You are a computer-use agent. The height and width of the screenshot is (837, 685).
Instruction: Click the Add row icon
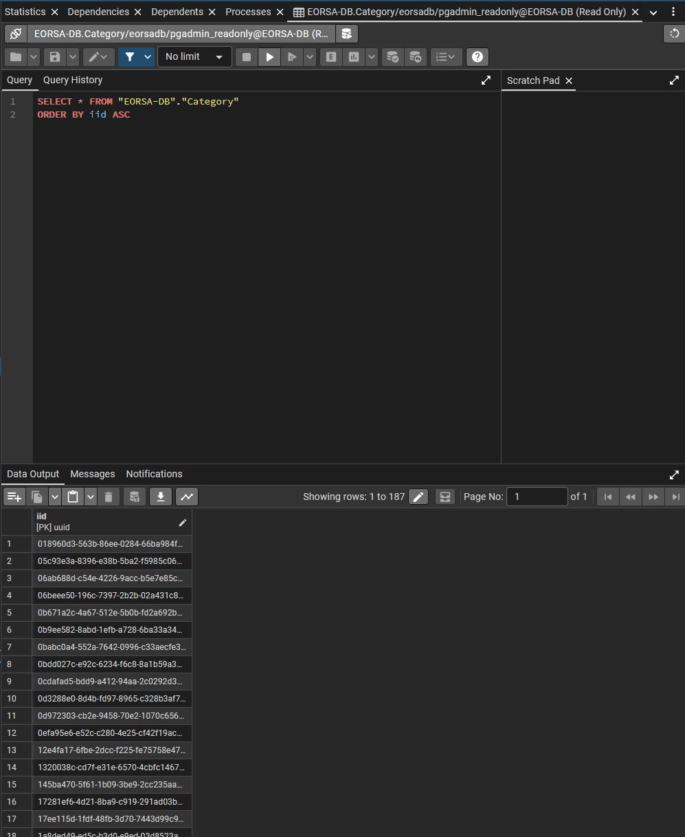[x=14, y=497]
